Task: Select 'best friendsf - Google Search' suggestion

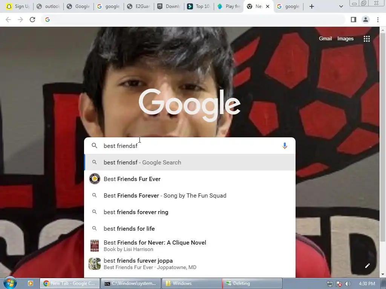Action: pos(190,162)
